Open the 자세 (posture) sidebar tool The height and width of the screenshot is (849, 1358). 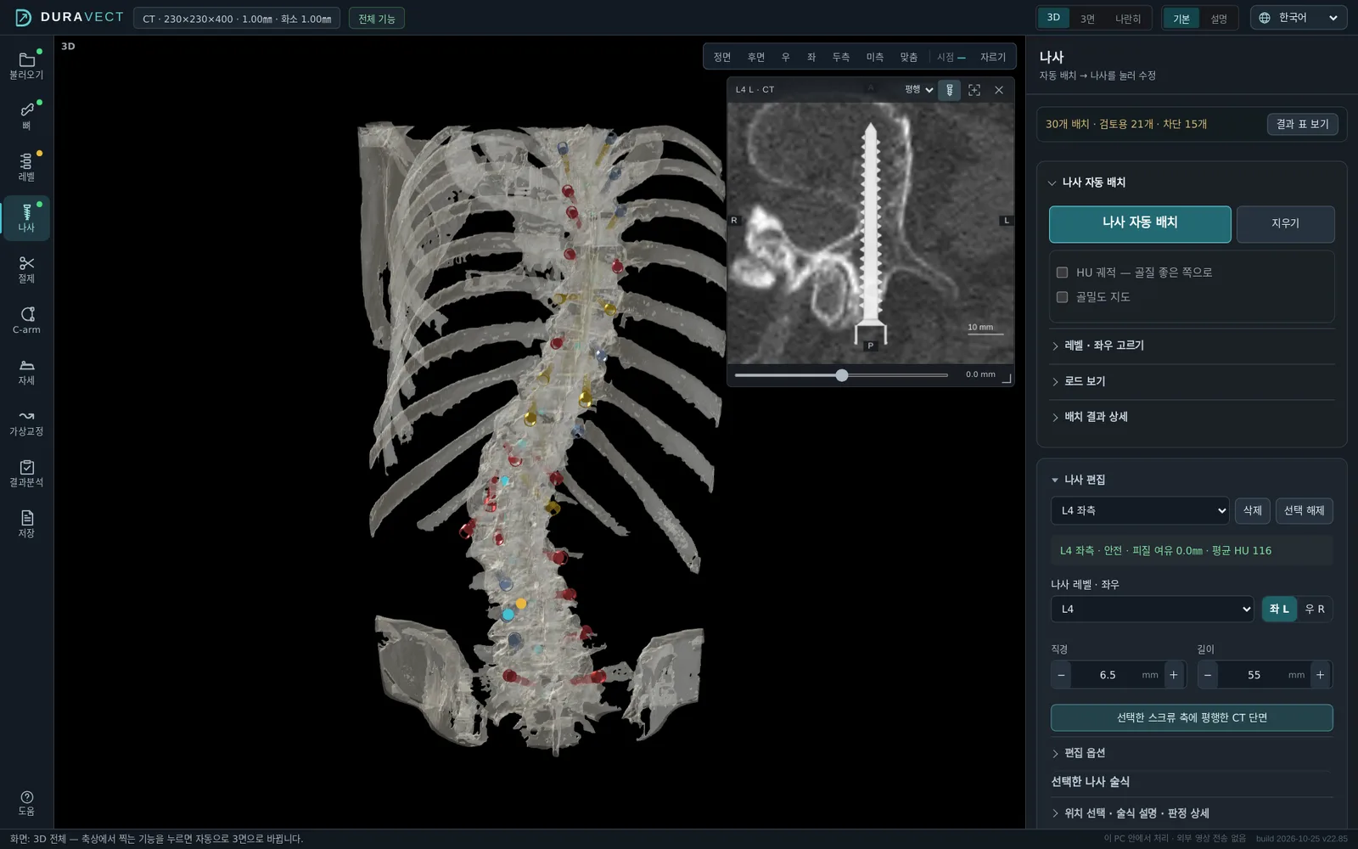click(x=26, y=371)
